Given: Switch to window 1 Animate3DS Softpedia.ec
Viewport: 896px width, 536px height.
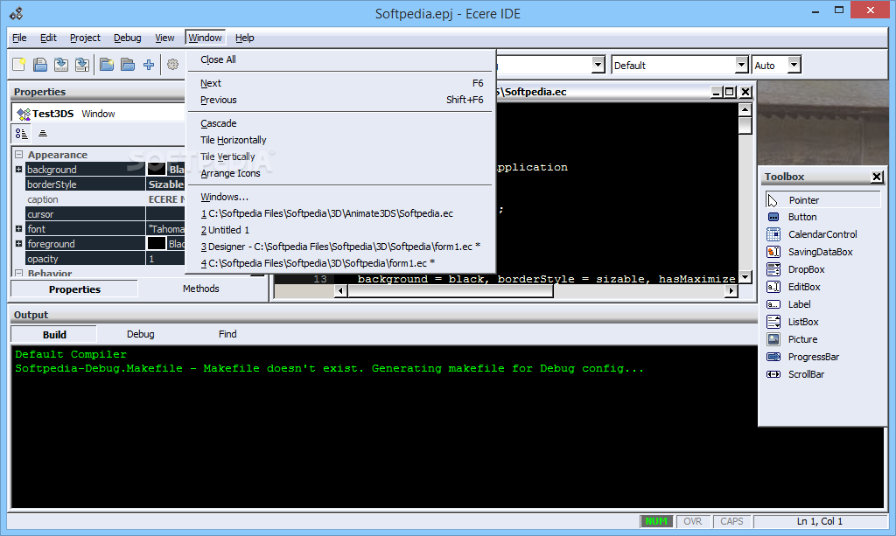Looking at the screenshot, I should [x=340, y=213].
